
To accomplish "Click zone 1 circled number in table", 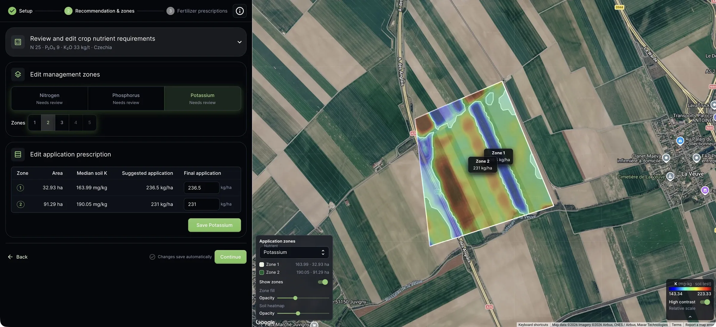I will pyautogui.click(x=20, y=188).
